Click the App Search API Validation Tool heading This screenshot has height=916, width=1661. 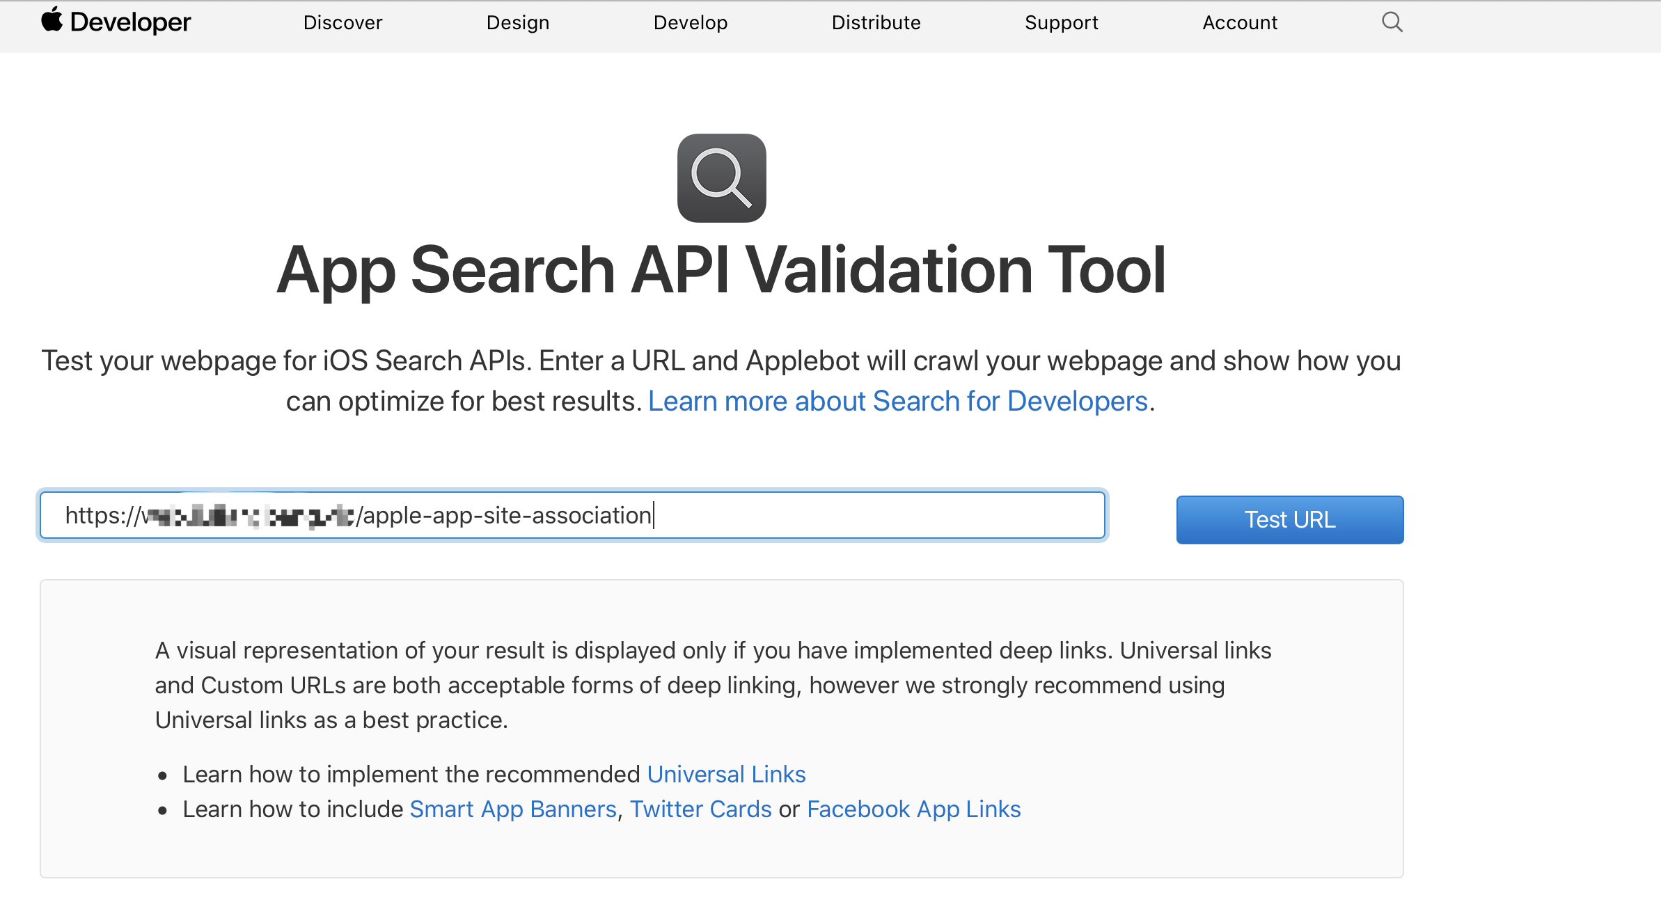(x=721, y=271)
